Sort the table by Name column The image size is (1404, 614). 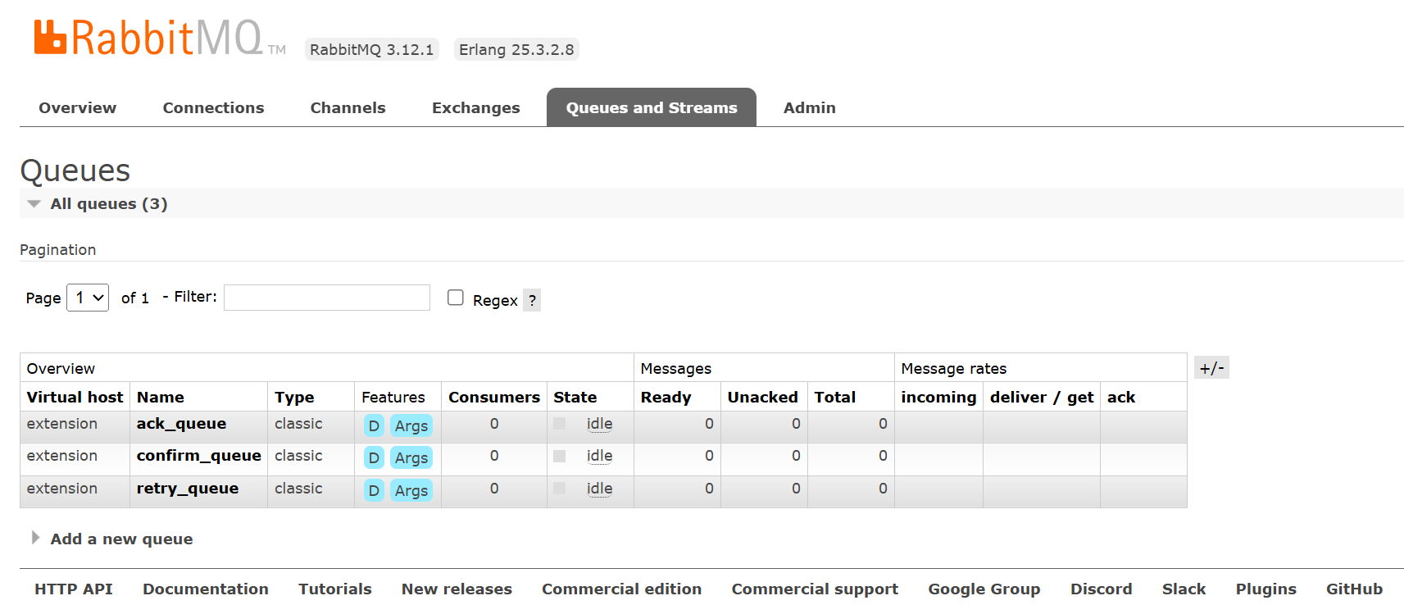161,397
